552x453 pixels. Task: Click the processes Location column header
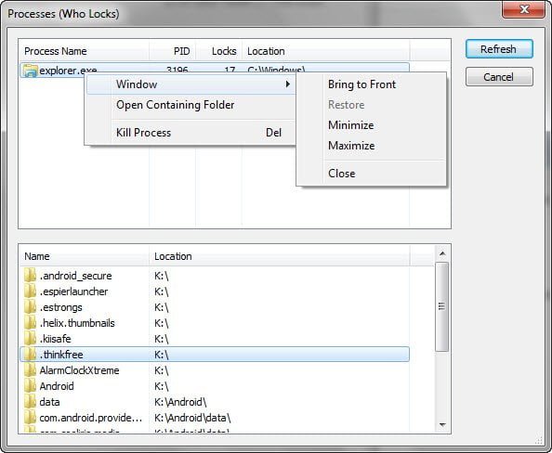325,51
